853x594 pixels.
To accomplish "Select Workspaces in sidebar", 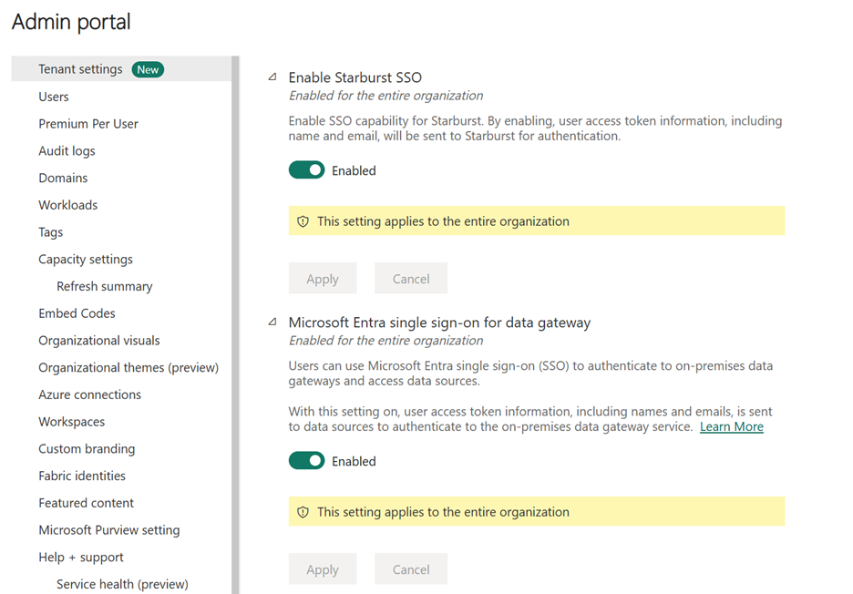I will pyautogui.click(x=71, y=422).
